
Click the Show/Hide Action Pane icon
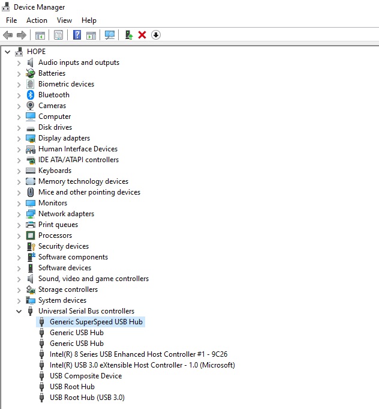click(x=91, y=35)
